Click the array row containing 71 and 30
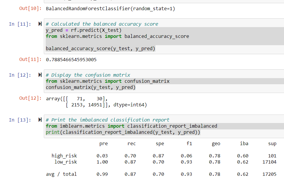Viewport: 284px width, 181px height. coord(77,99)
